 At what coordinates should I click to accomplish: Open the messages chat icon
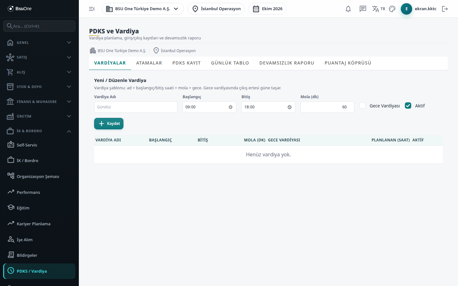click(363, 9)
